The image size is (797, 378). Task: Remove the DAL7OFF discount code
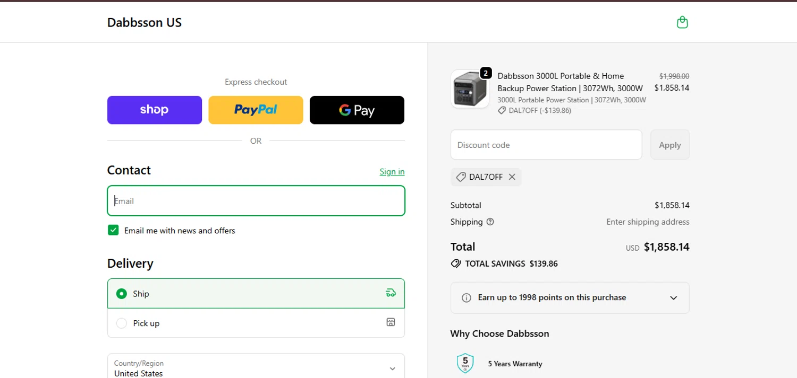coord(512,177)
